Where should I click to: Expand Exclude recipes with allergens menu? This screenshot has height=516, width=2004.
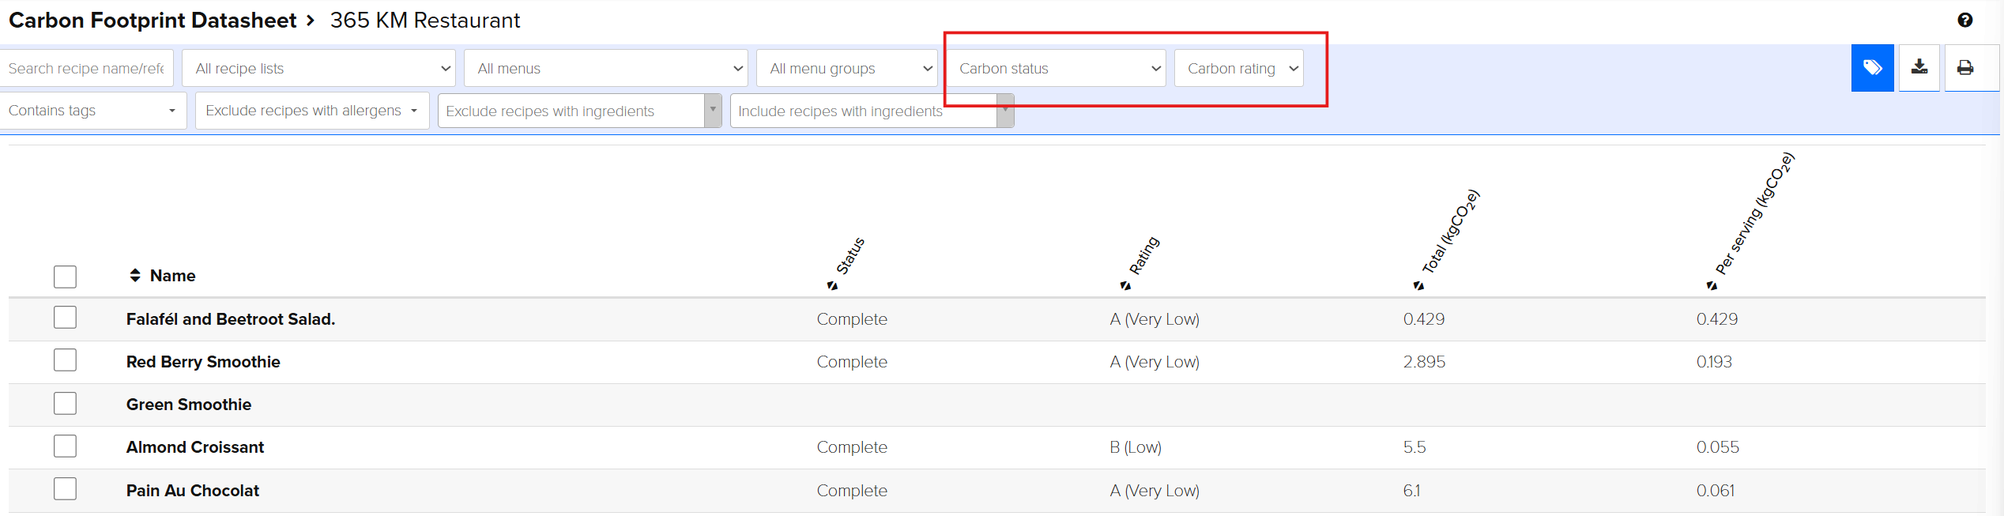[x=311, y=111]
